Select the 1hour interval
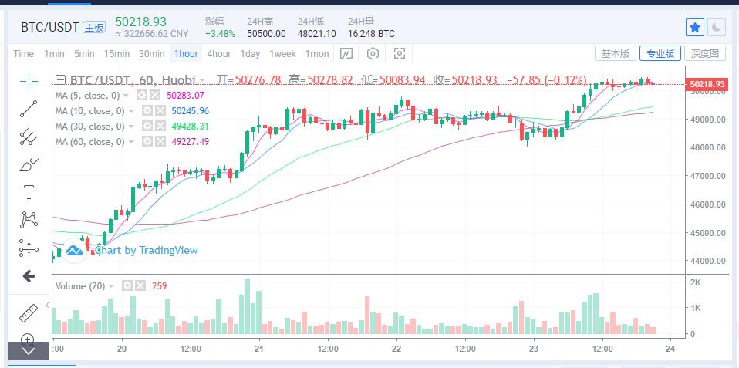The width and height of the screenshot is (739, 368). [186, 54]
